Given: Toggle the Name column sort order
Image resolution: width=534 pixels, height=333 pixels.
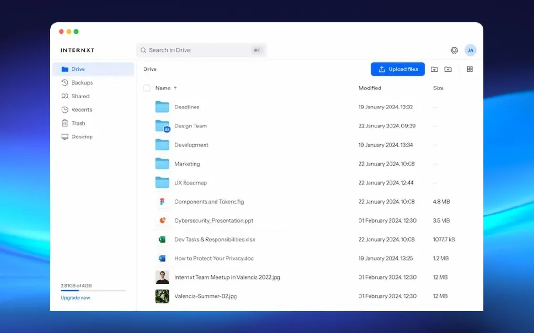Looking at the screenshot, I should [x=165, y=88].
